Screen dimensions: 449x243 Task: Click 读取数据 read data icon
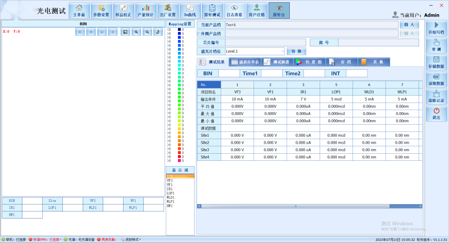coord(436,80)
